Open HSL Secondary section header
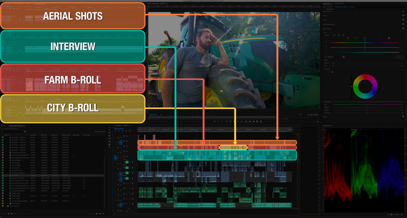The image size is (407, 218). tap(327, 28)
